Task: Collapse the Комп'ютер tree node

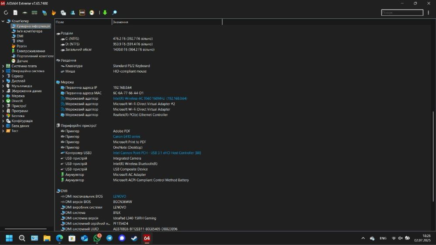Action: click(x=3, y=21)
